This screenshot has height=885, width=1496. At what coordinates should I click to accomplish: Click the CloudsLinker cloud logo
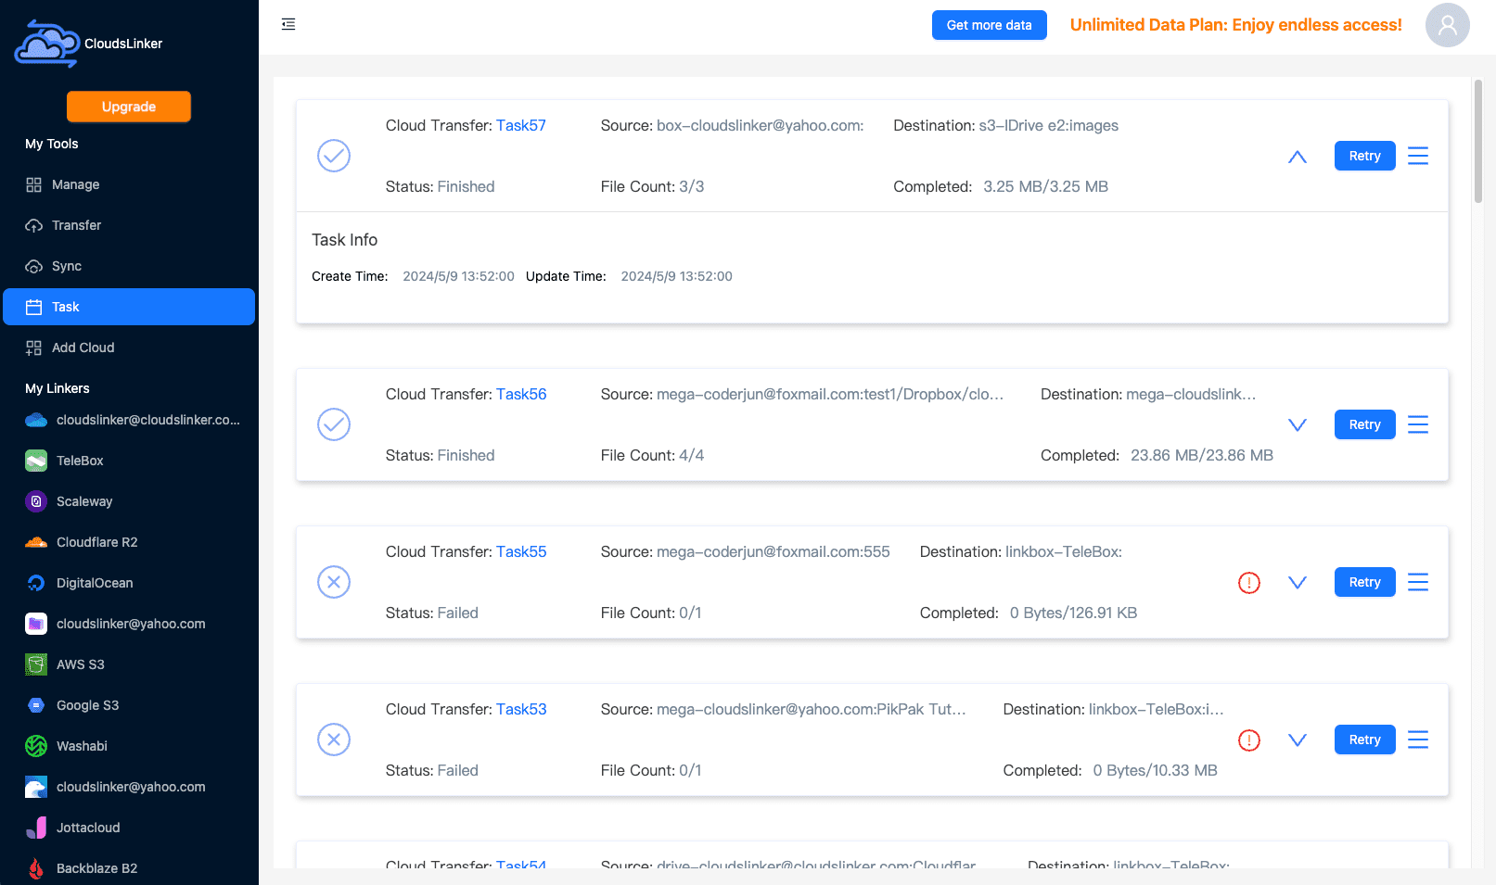coord(46,44)
